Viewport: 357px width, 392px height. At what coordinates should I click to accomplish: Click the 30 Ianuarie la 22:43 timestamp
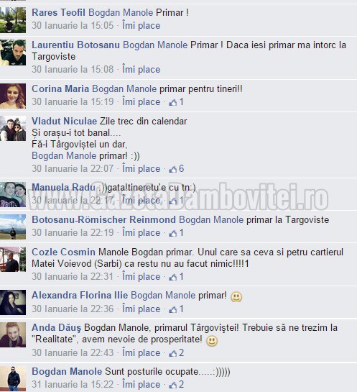click(73, 352)
